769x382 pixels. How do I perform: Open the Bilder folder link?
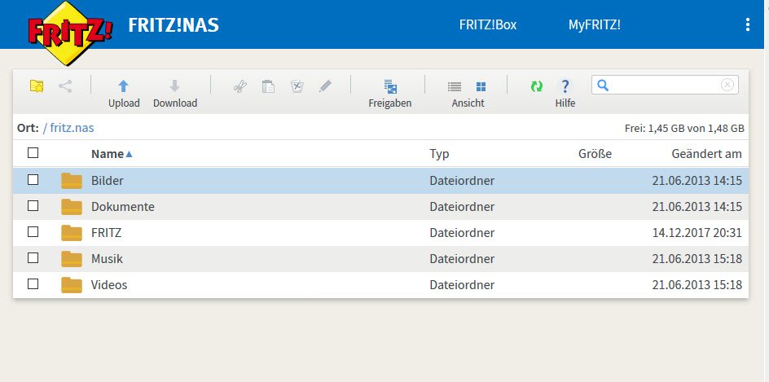(108, 181)
